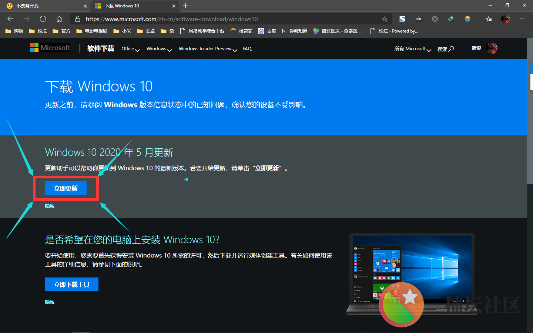The height and width of the screenshot is (333, 533).
Task: Close the 不要离开我 tab
Action: (85, 6)
